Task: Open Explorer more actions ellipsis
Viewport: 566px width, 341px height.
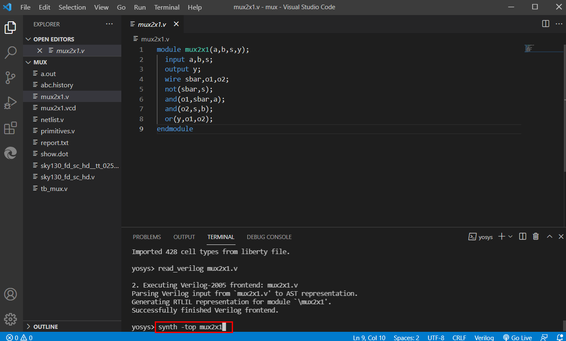Action: pos(110,24)
